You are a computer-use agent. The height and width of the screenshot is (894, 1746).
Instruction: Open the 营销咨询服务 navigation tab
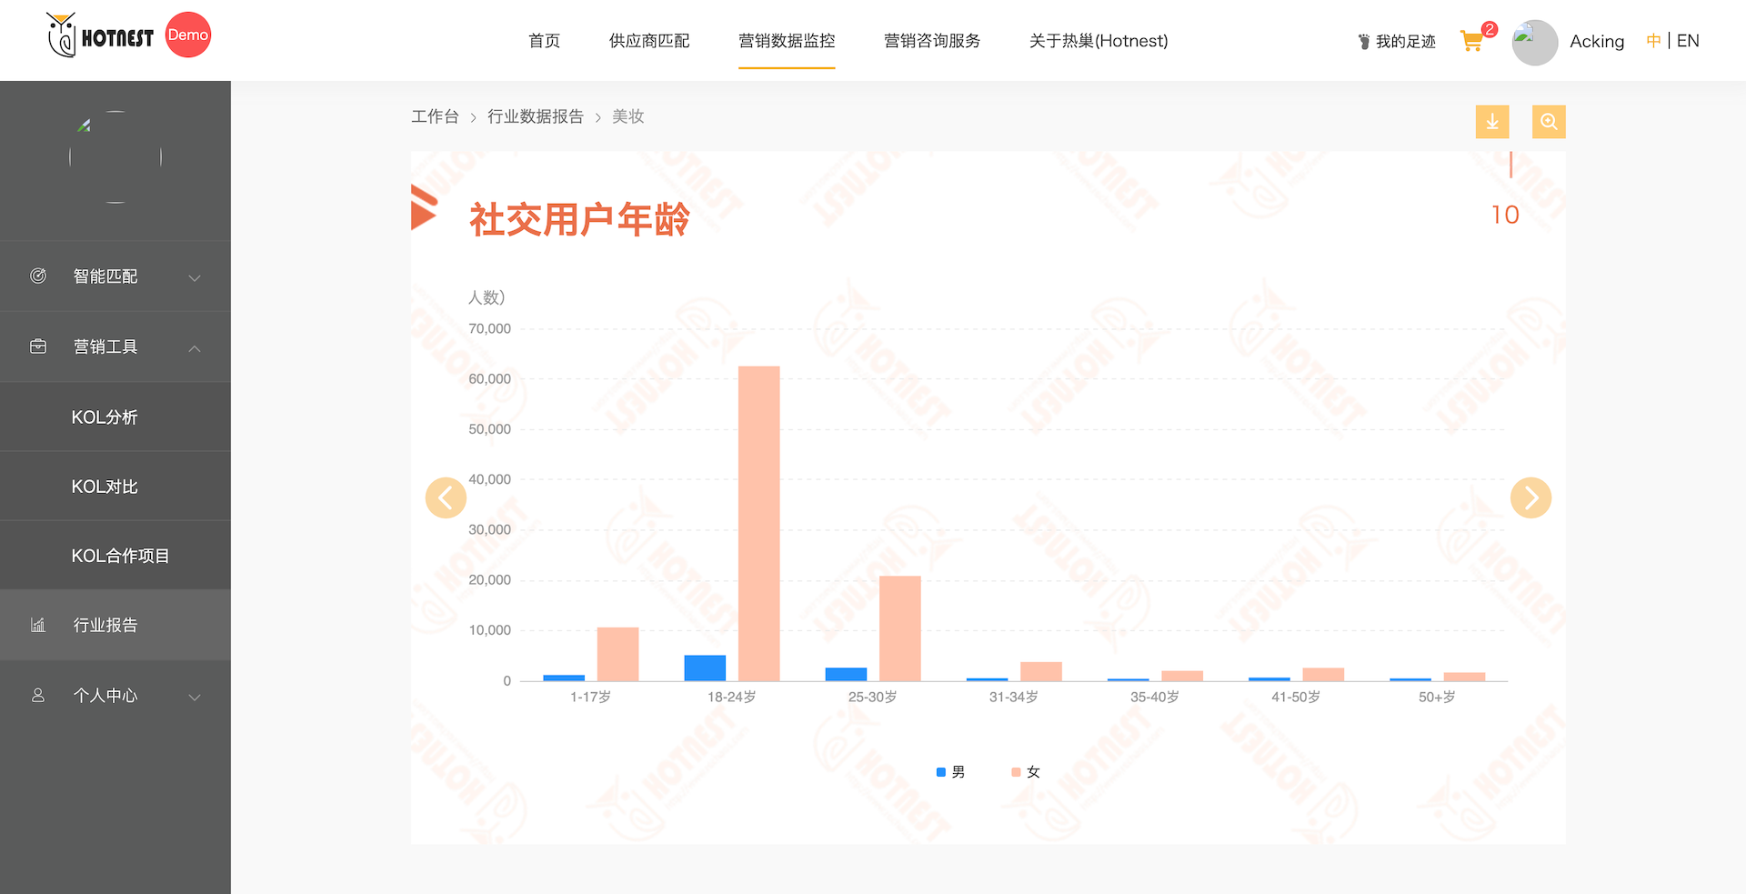click(932, 41)
